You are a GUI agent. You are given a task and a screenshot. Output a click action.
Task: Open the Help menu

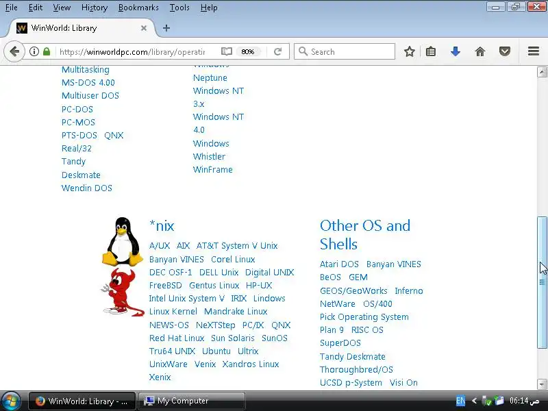(x=209, y=8)
